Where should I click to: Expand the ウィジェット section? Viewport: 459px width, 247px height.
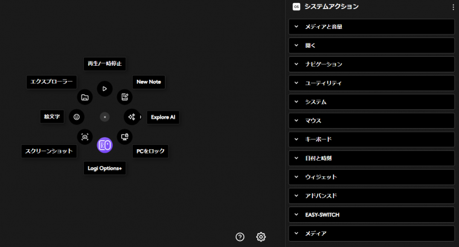click(371, 177)
